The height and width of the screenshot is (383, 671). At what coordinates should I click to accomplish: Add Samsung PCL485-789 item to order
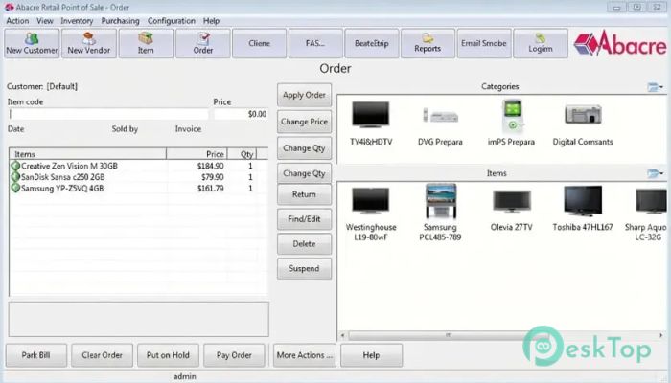[x=440, y=214]
